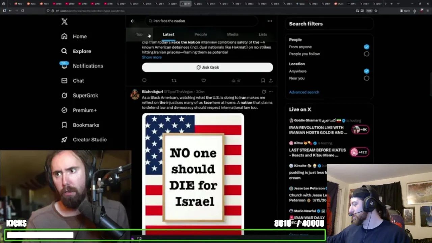Click the browser reload button
Image resolution: width=432 pixels, height=243 pixels.
pyautogui.click(x=22, y=11)
